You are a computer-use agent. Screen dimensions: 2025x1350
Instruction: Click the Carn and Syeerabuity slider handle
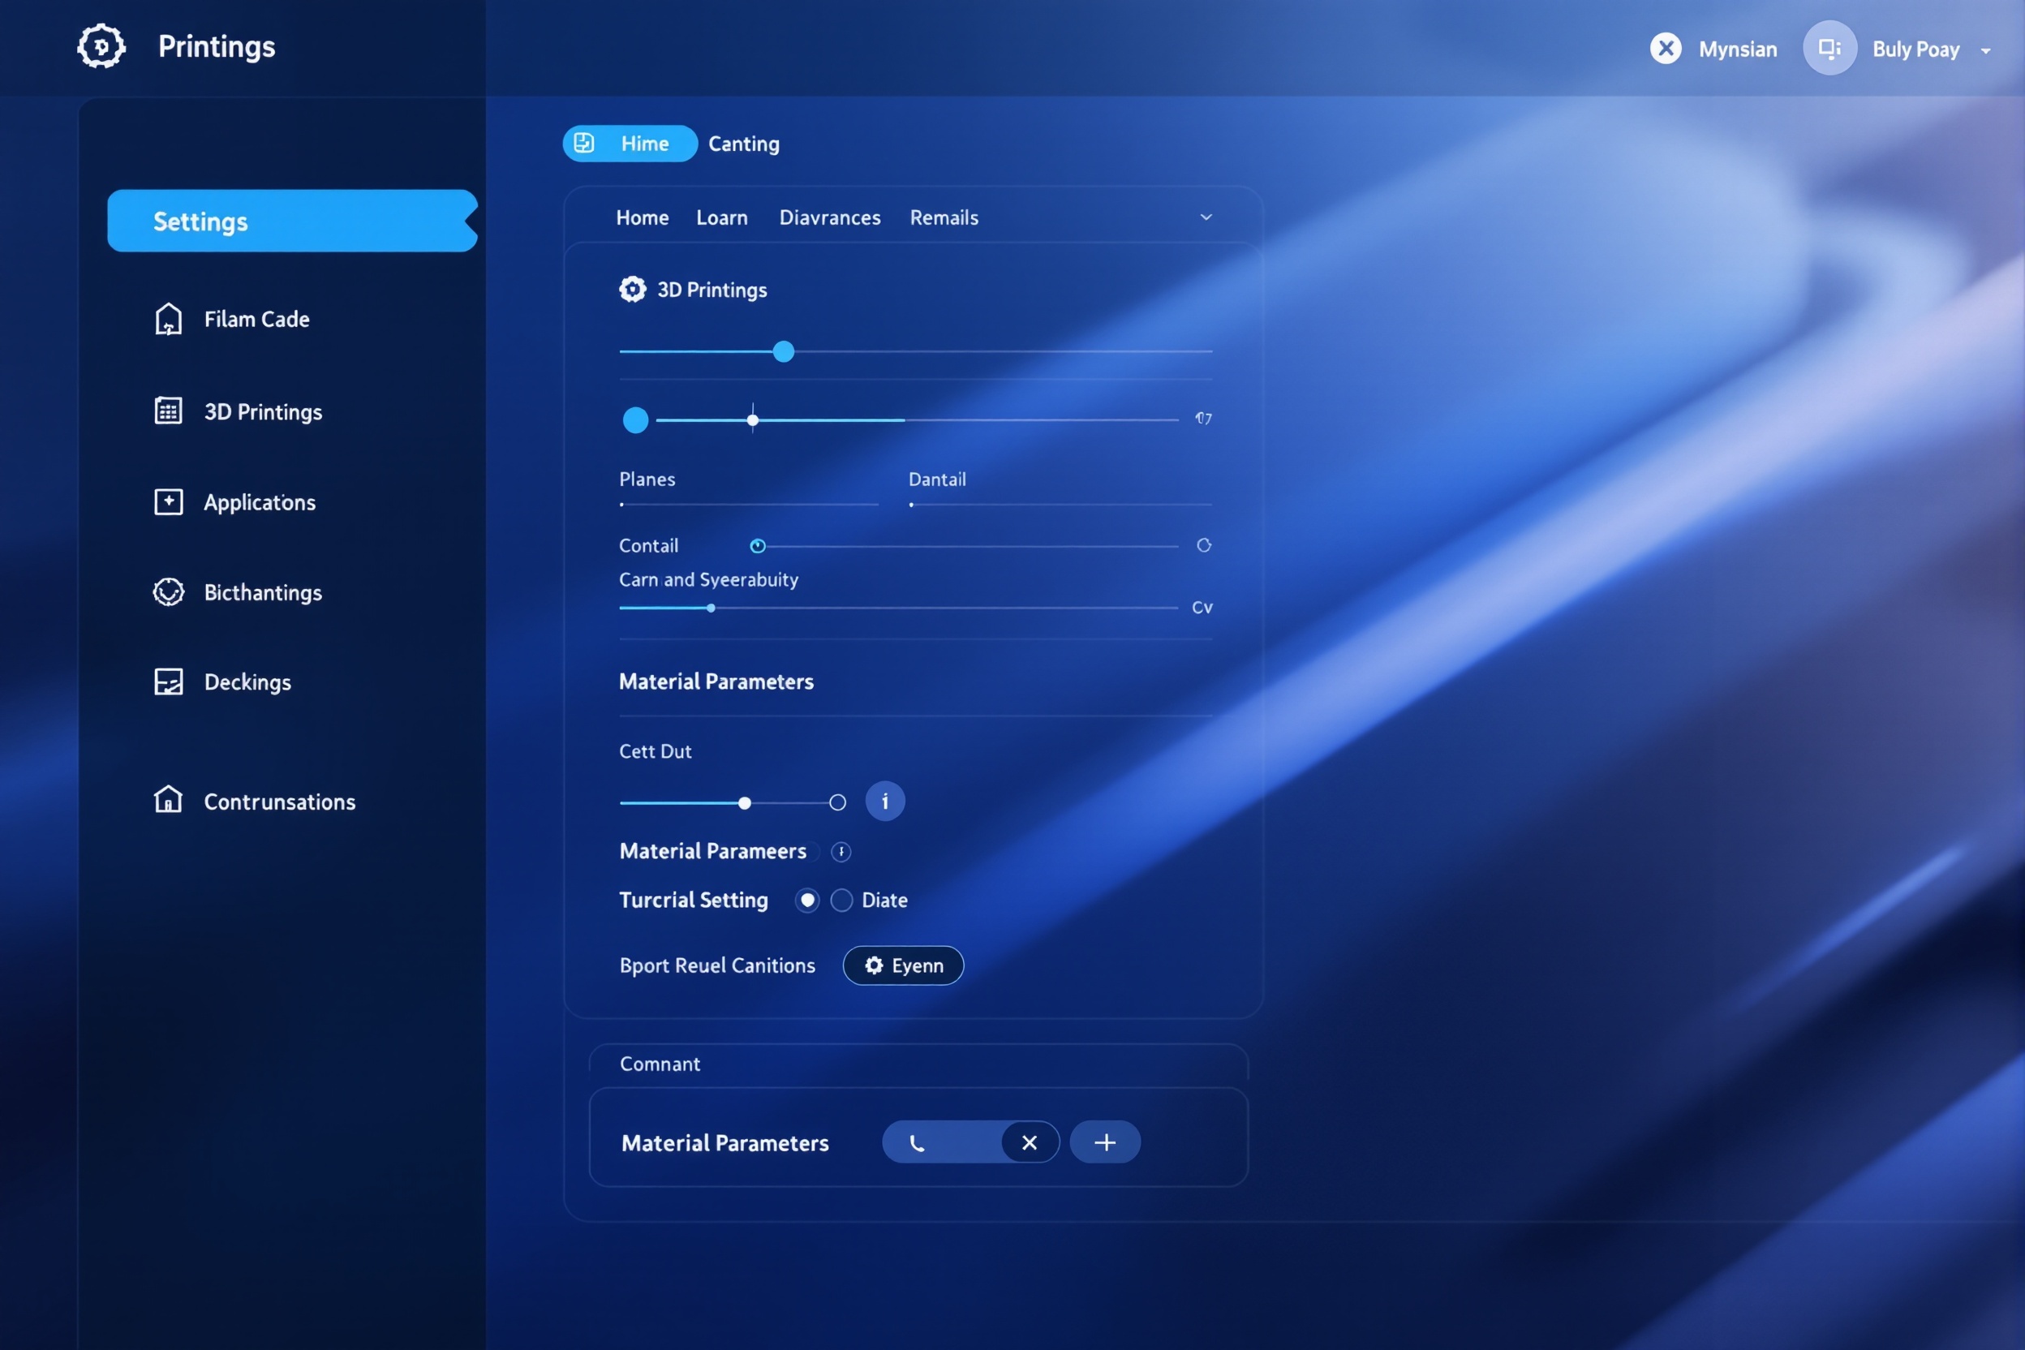pos(711,608)
